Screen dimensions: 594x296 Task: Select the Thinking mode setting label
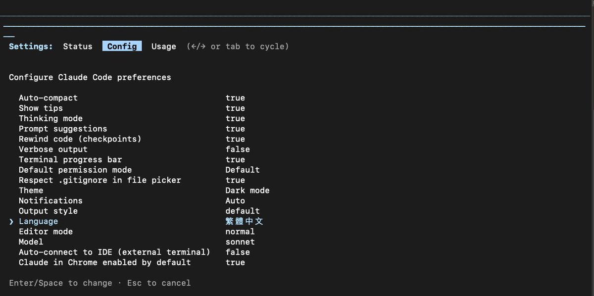[50, 118]
